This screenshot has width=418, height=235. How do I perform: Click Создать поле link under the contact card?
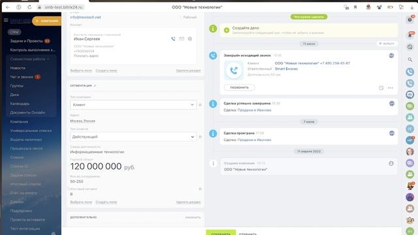[x=106, y=70]
